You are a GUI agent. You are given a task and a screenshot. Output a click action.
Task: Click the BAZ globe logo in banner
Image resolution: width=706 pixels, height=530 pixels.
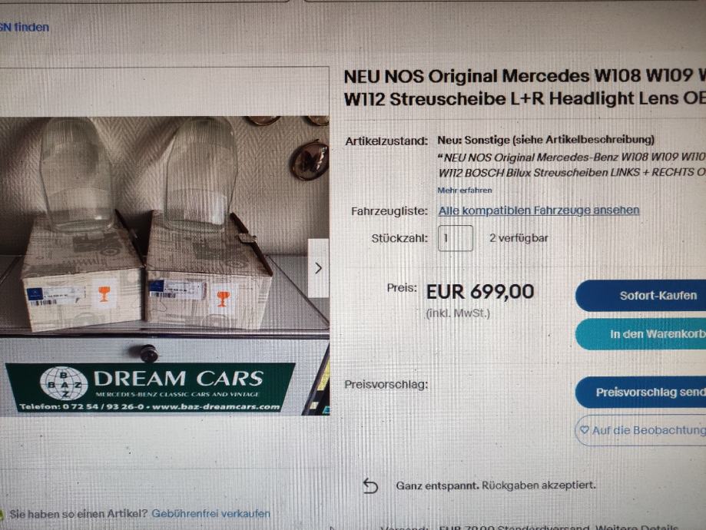(x=64, y=383)
